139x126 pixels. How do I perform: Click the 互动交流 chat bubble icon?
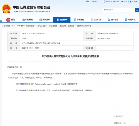coord(92,20)
